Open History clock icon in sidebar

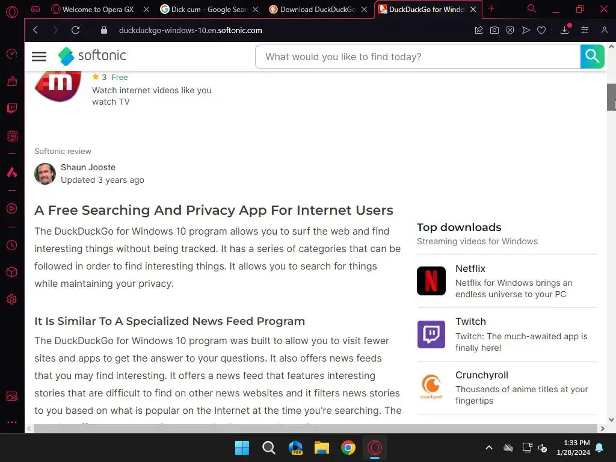pos(12,245)
